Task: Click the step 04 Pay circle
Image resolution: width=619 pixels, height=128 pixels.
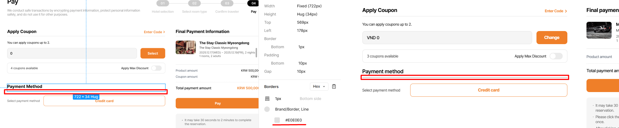Action: [253, 3]
